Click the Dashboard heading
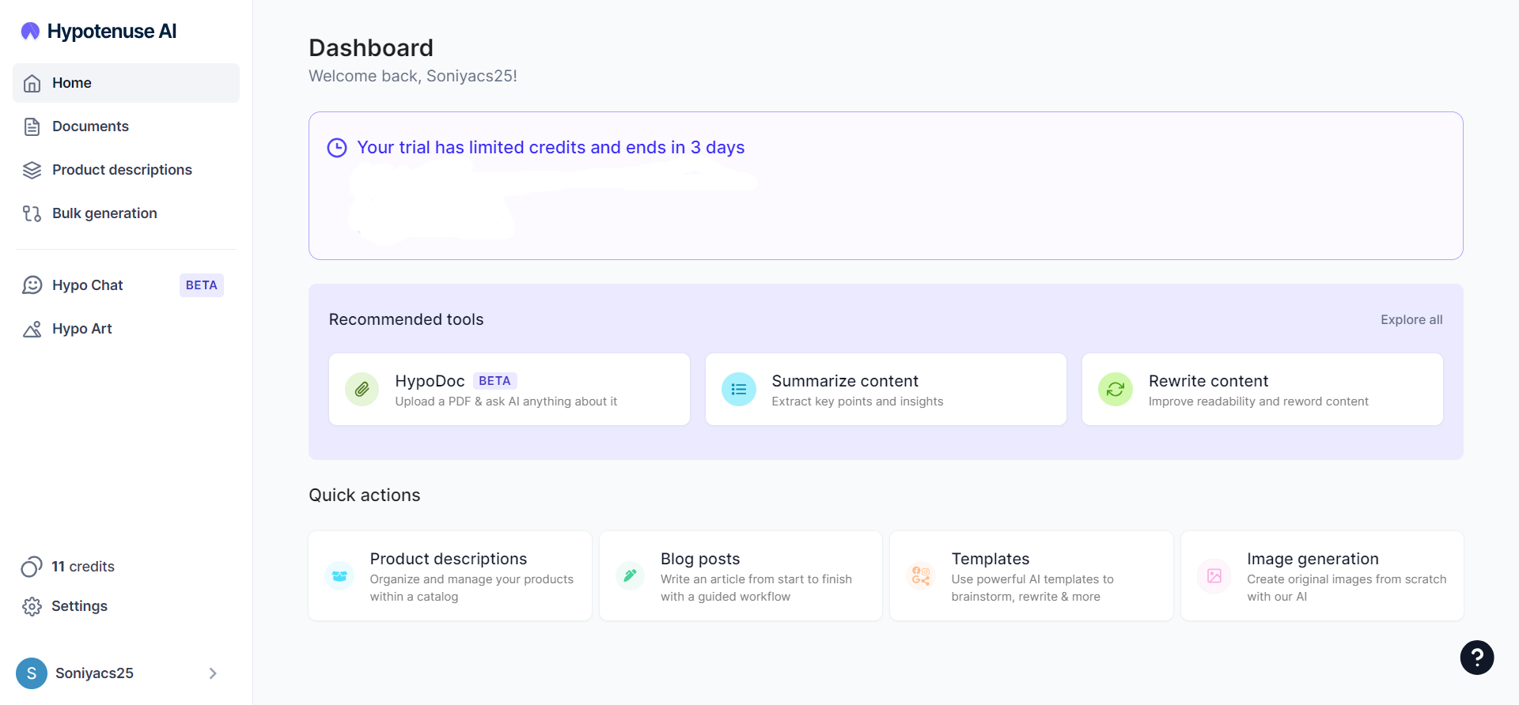This screenshot has width=1519, height=705. 371,48
